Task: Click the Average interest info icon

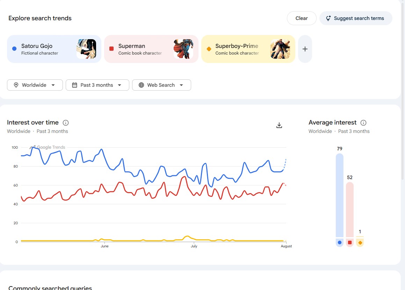Action: [363, 123]
